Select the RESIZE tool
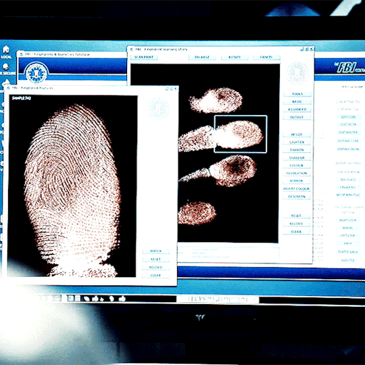Screen dimensions: 365x365 pyautogui.click(x=297, y=135)
